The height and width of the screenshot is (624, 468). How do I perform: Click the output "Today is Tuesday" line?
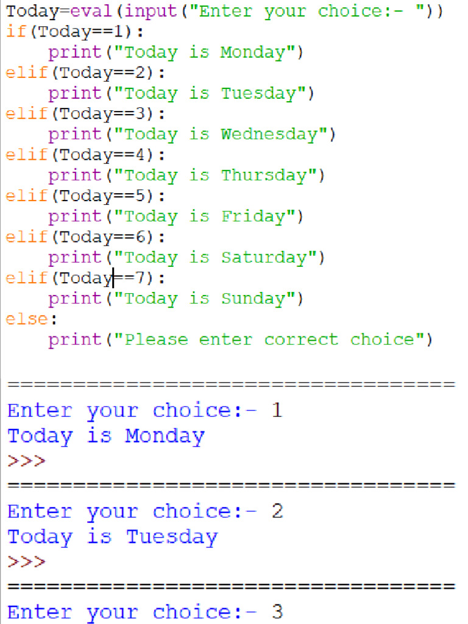112,537
